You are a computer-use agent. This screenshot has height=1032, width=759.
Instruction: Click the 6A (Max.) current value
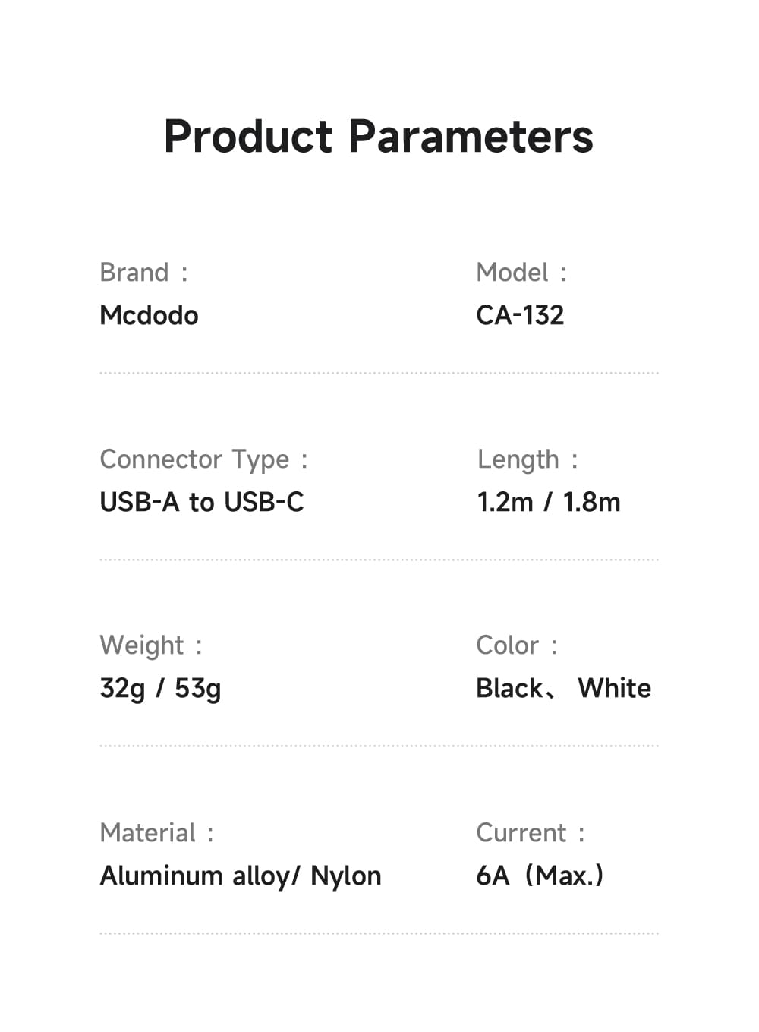[540, 876]
